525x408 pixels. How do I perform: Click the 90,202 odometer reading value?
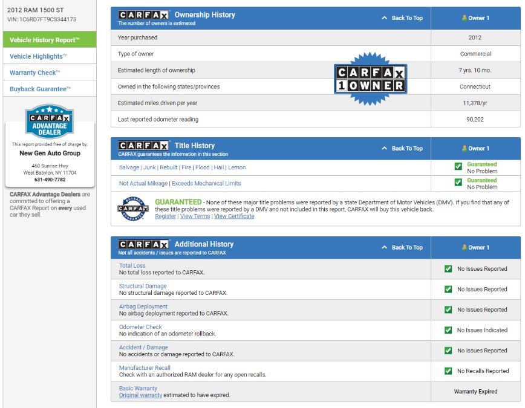(x=475, y=119)
